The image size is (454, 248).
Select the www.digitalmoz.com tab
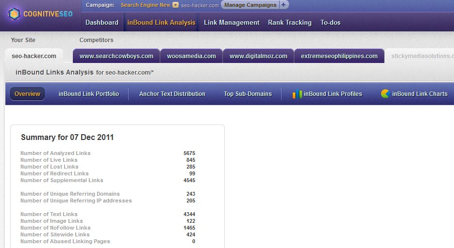pyautogui.click(x=258, y=56)
